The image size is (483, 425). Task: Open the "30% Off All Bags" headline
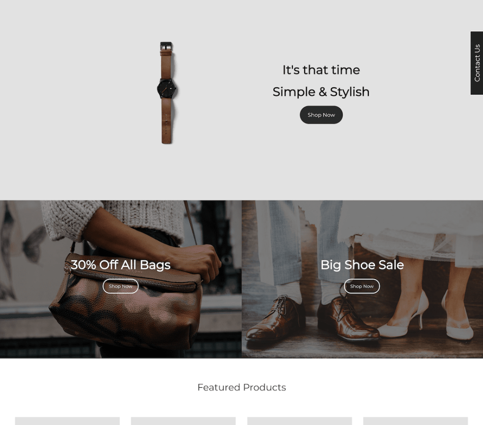pos(120,265)
